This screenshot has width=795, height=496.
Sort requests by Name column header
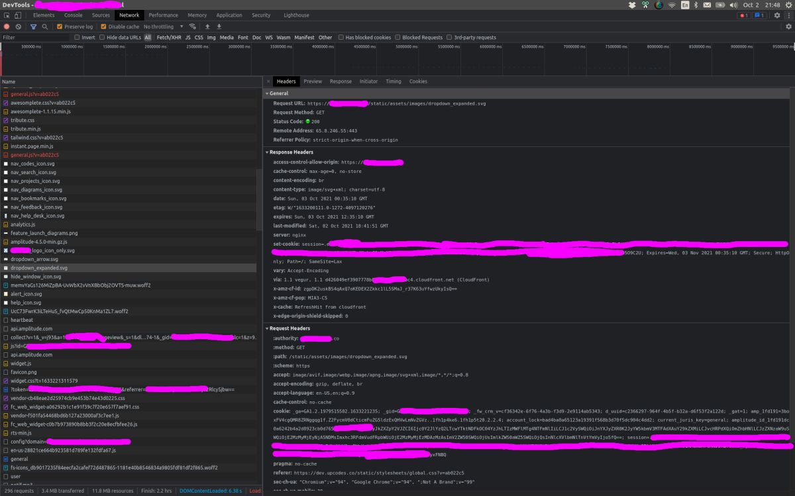click(x=132, y=81)
